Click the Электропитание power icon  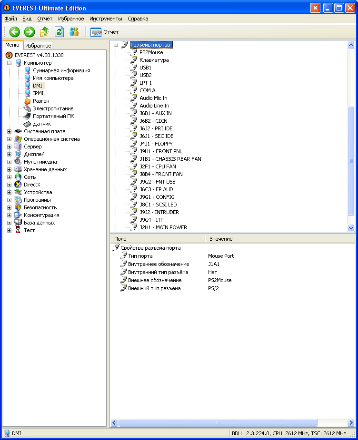27,108
